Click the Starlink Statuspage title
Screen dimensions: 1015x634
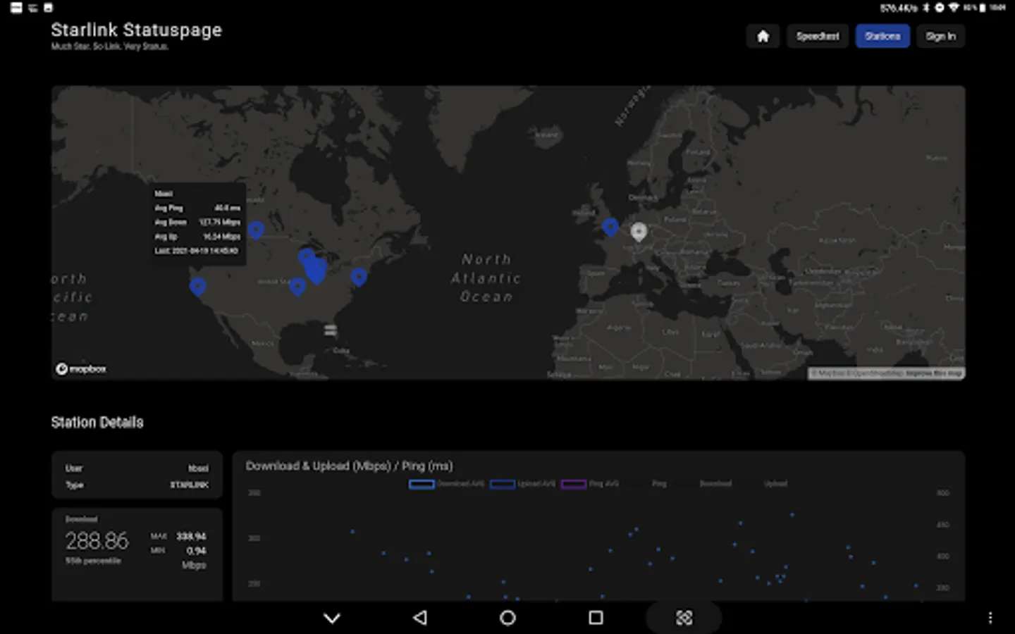[x=136, y=30]
